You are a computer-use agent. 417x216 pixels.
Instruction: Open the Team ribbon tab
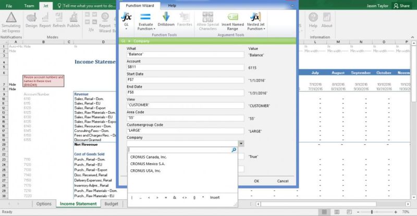point(29,6)
